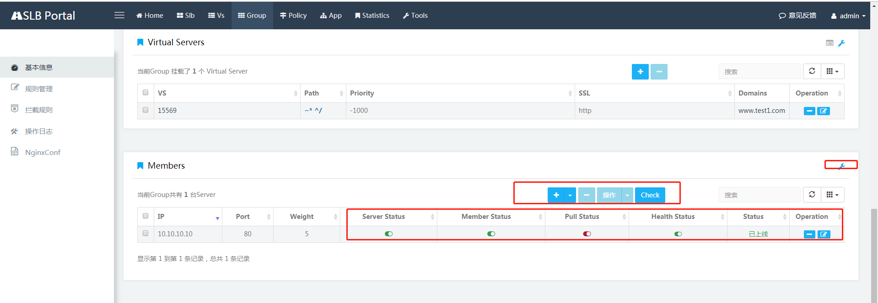
Task: Sort Virtual Servers by Path column
Action: (323, 93)
